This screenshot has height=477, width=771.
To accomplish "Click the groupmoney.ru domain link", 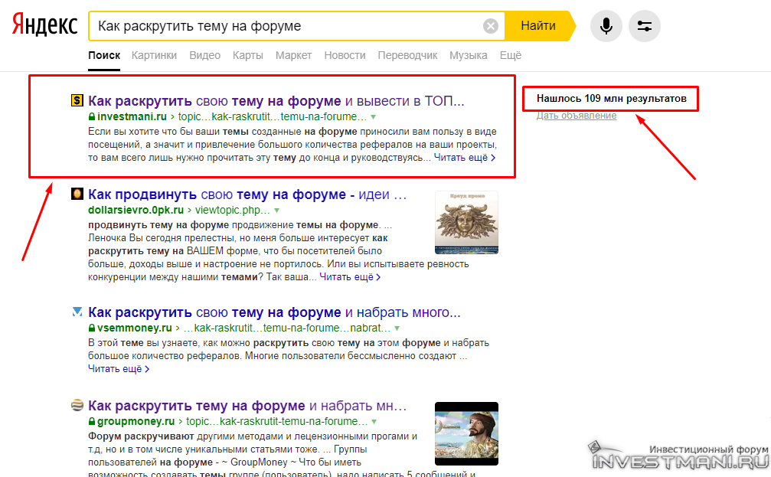I will tap(136, 421).
